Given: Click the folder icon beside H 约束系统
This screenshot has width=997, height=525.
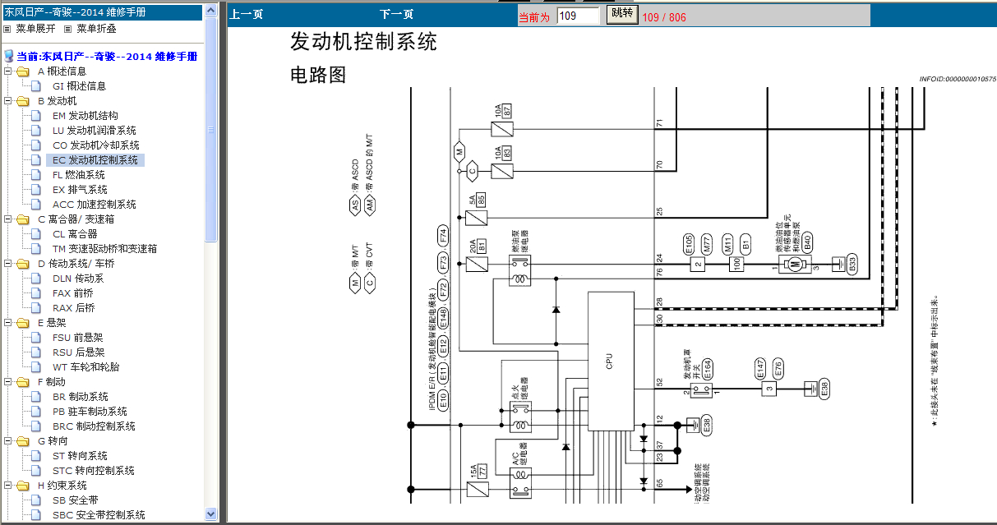Looking at the screenshot, I should tap(22, 486).
